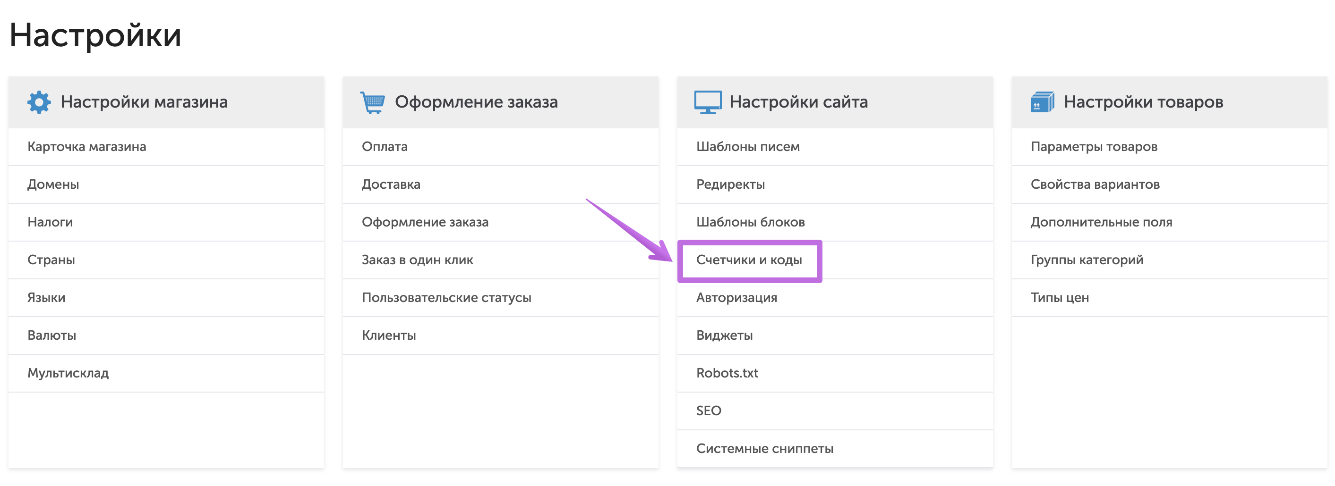This screenshot has height=486, width=1335.
Task: Open the Виджеты page
Action: (725, 335)
